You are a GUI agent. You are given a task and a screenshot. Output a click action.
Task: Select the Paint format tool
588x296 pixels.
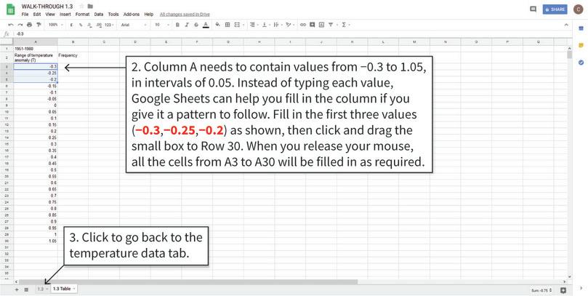point(39,25)
